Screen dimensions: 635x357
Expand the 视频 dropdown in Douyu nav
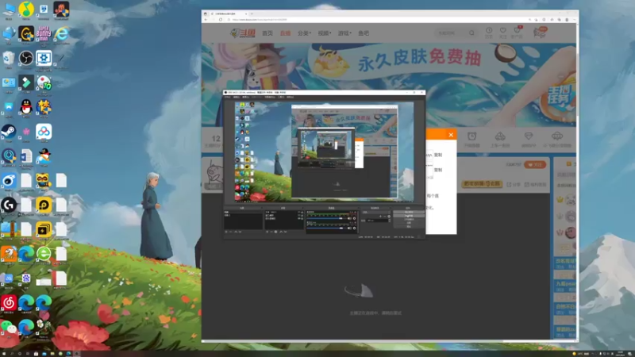pos(325,33)
